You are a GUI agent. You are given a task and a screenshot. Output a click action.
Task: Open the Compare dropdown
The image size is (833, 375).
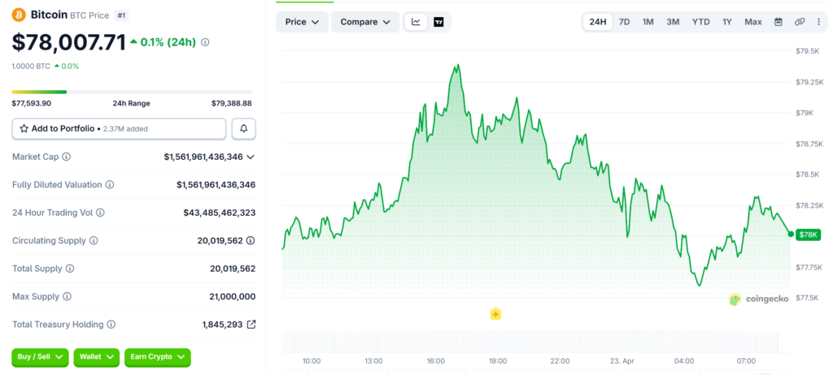tap(364, 22)
